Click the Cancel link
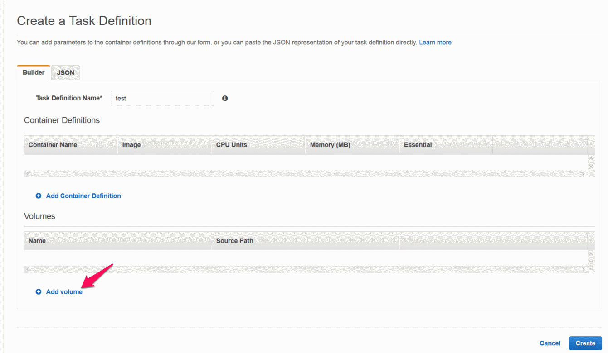The height and width of the screenshot is (353, 608). [x=550, y=343]
